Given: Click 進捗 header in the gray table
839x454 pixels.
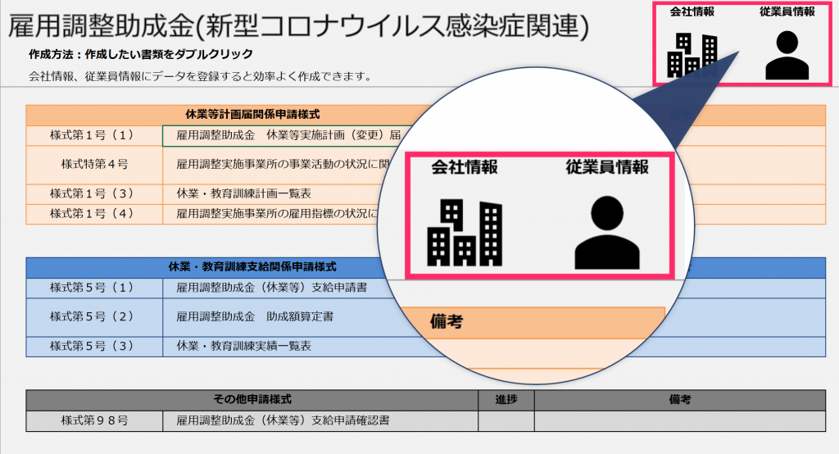Looking at the screenshot, I should (506, 400).
